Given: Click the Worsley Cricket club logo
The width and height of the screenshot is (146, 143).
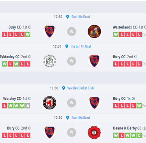Looking at the screenshot, I should (x=49, y=103).
